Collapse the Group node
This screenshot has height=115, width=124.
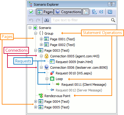(x=35, y=33)
